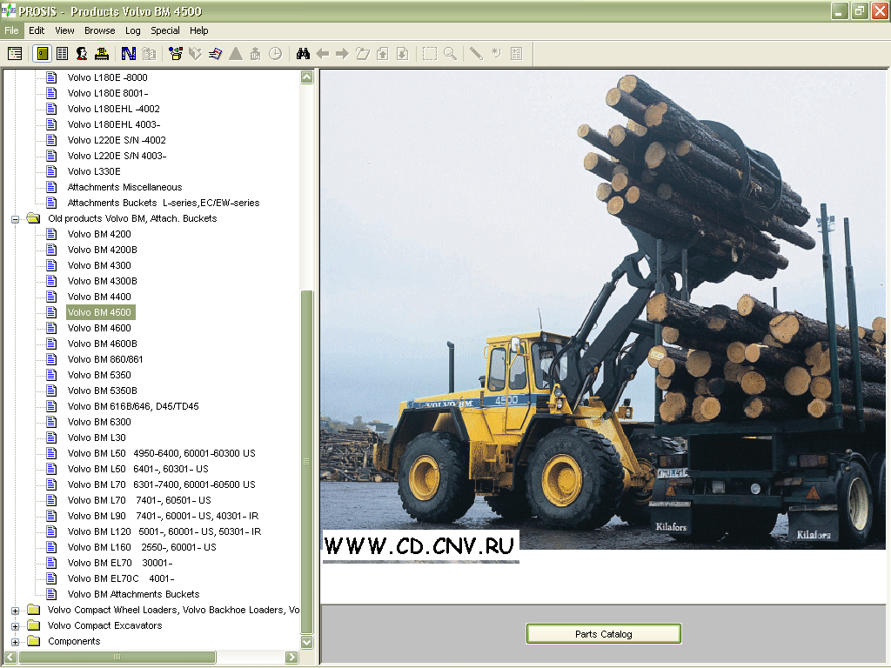Open the File menu
Screen dimensions: 891x668
click(x=11, y=30)
